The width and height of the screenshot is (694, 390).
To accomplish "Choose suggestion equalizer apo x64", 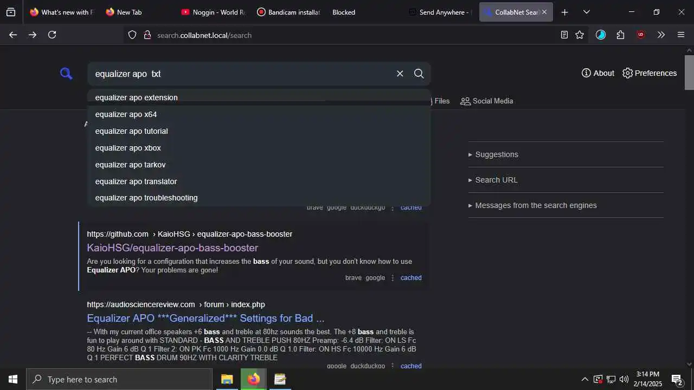I will (259, 114).
